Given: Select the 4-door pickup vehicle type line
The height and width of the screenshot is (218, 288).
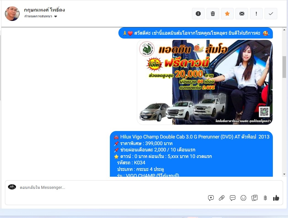Looking at the screenshot, I should pos(140,169).
